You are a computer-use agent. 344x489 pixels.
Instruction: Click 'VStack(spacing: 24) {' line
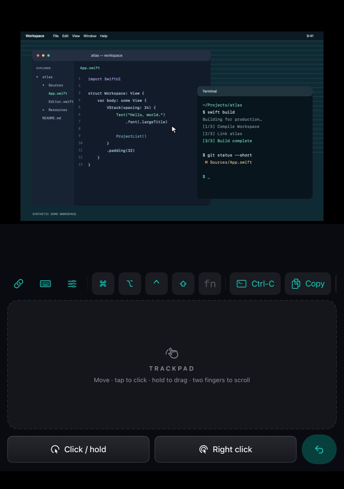click(131, 108)
